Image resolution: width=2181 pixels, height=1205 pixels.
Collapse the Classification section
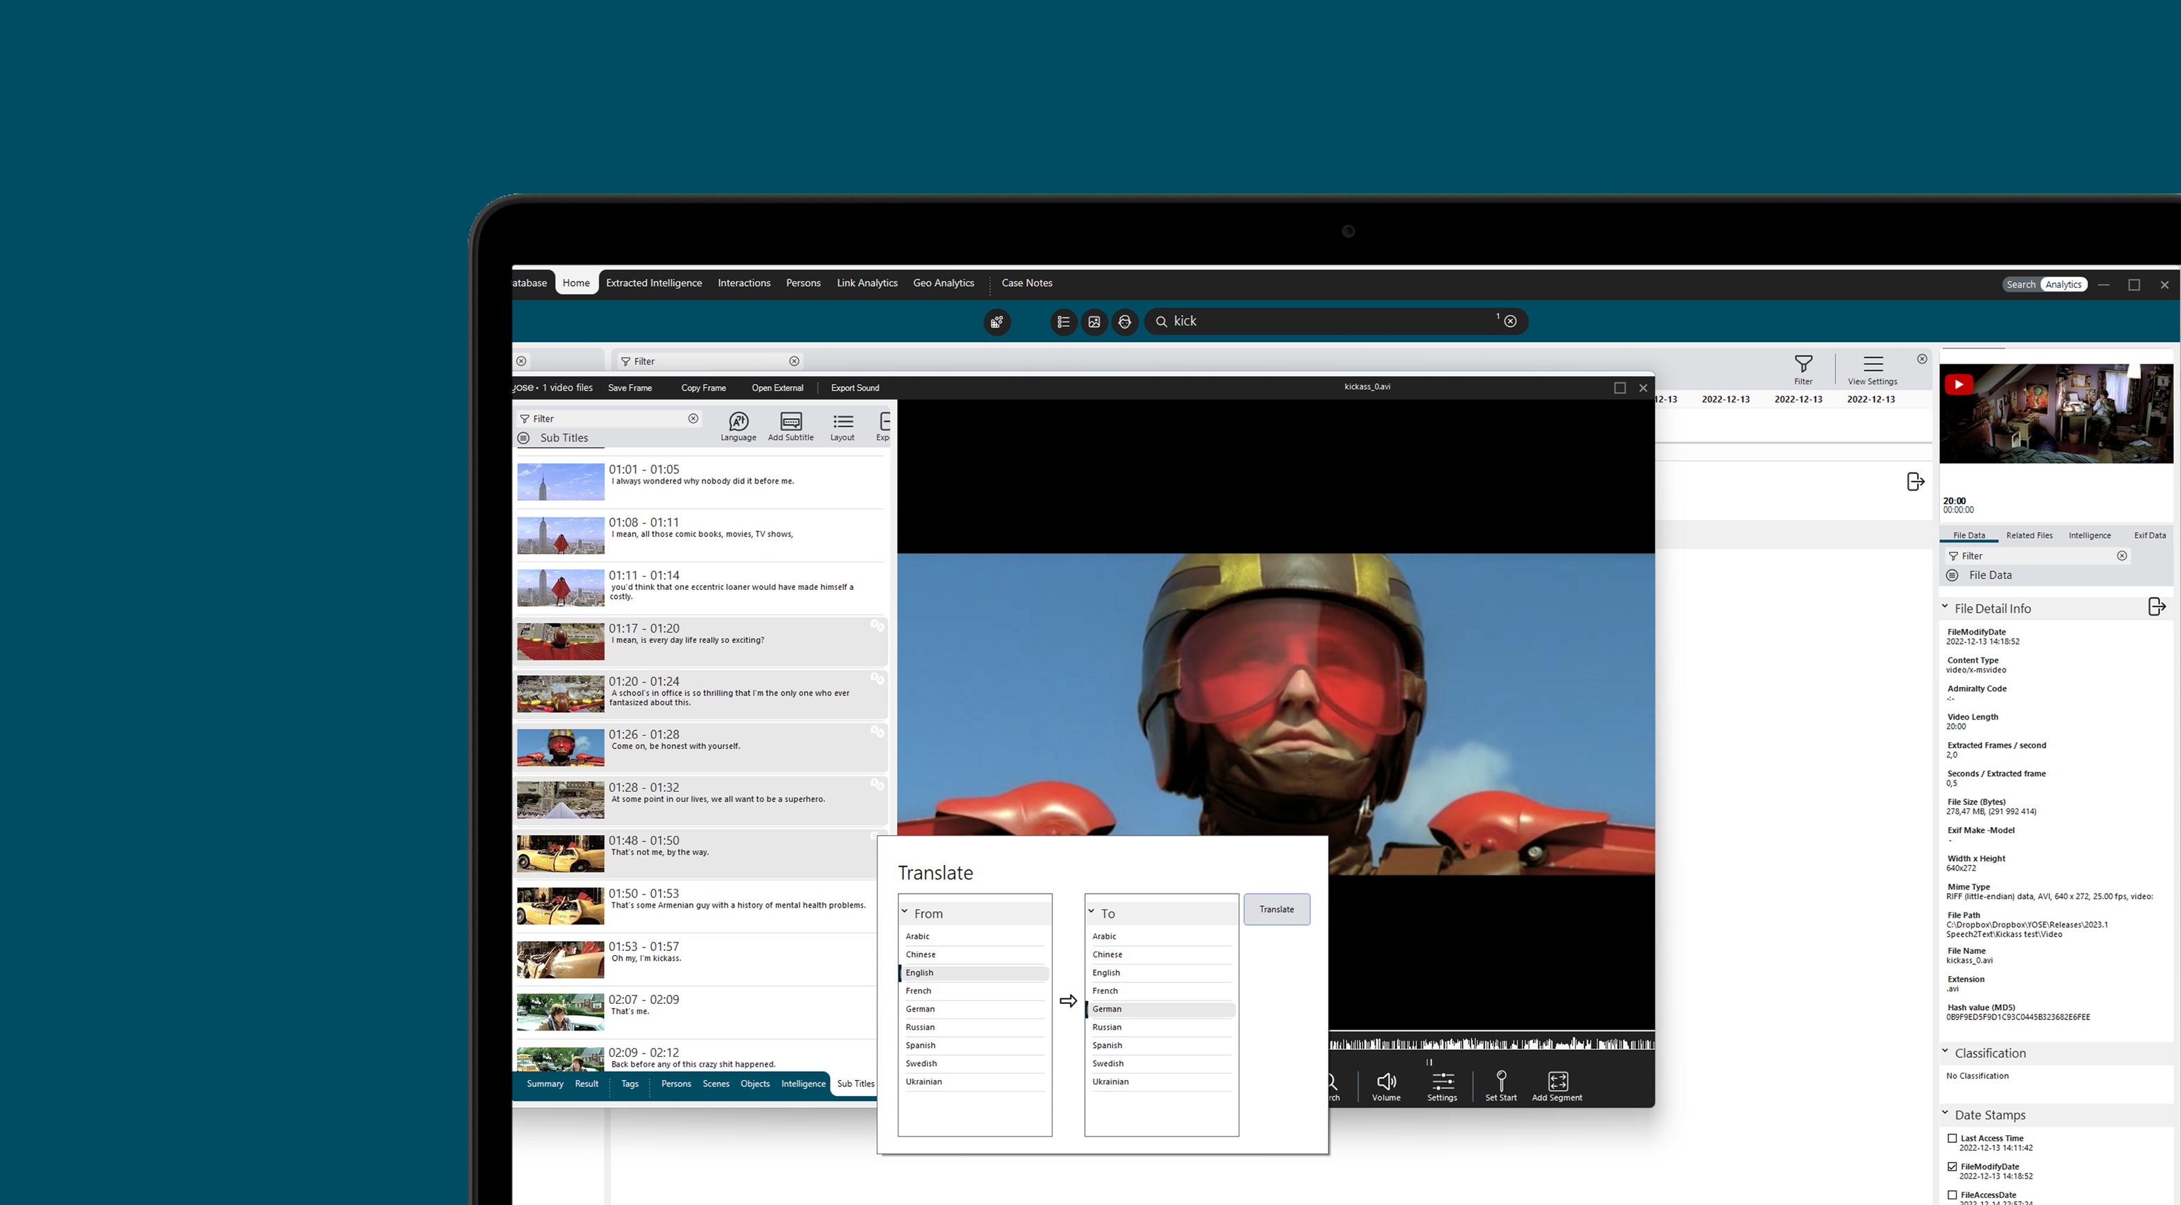(x=1945, y=1051)
